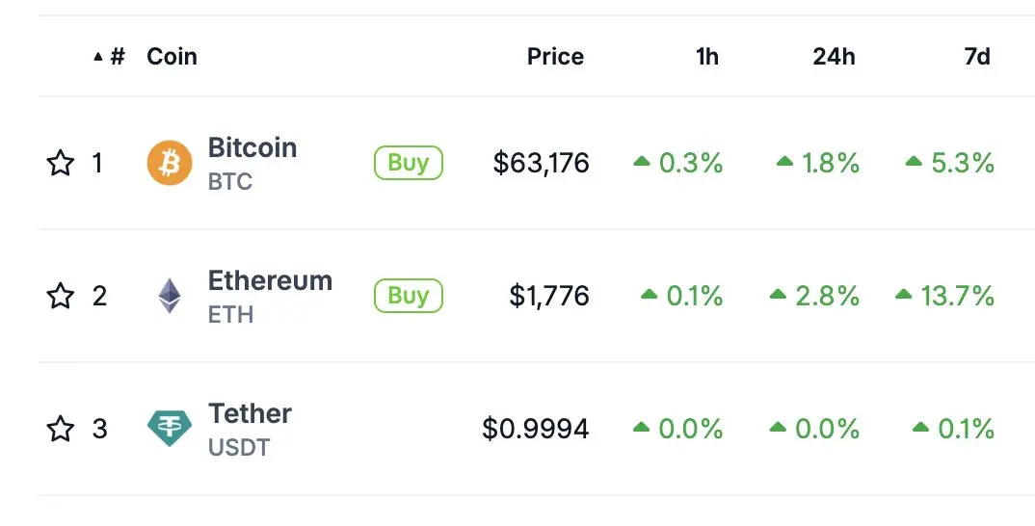
Task: Click the Bitcoin price $63,176
Action: [542, 163]
